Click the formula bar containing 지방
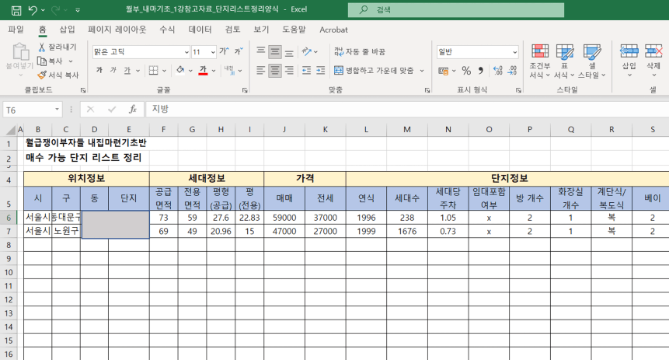 tap(407, 110)
